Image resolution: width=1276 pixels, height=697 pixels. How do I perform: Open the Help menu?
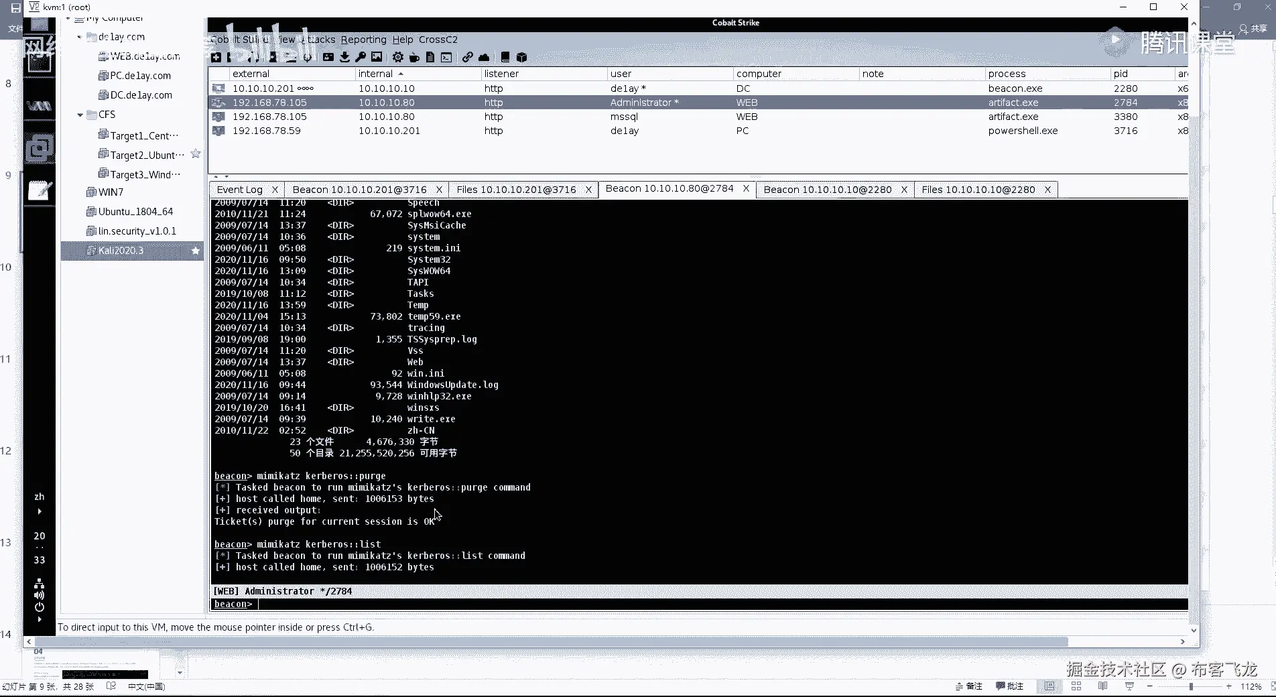click(403, 40)
